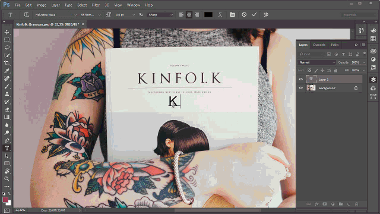Select the Zoom tool

(7, 179)
